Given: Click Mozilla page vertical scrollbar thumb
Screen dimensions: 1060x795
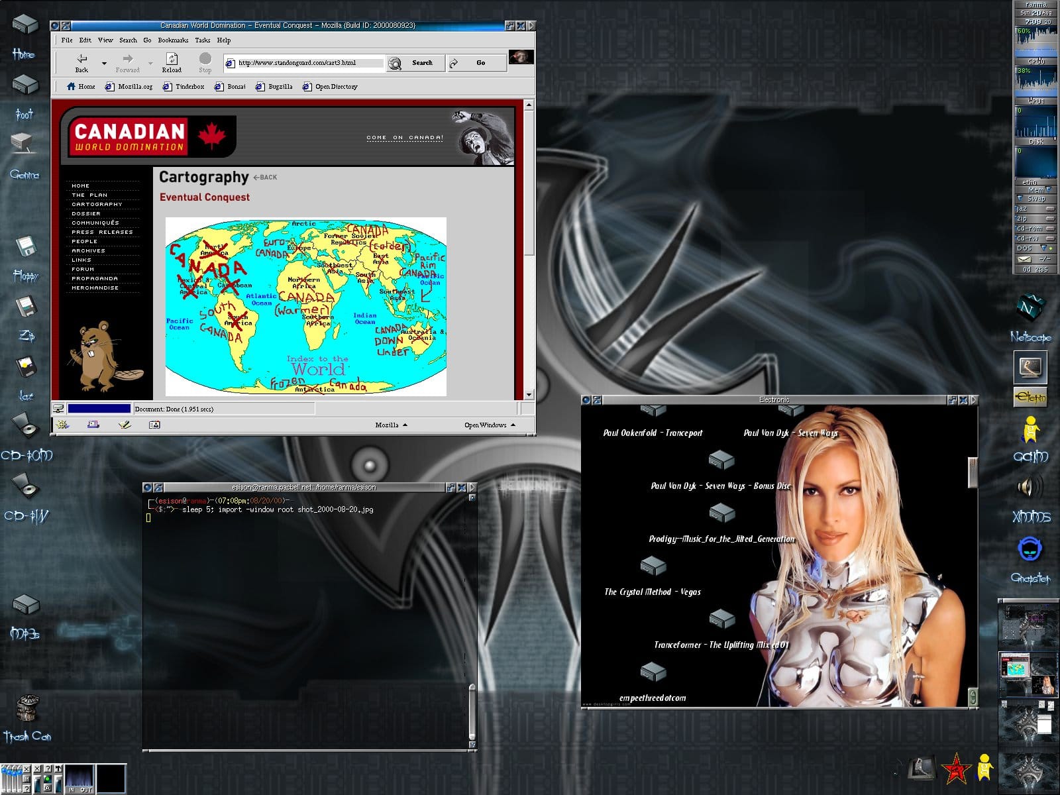Looking at the screenshot, I should [x=529, y=182].
